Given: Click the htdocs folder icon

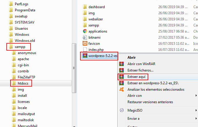Looking at the screenshot, I should (x=14, y=83).
